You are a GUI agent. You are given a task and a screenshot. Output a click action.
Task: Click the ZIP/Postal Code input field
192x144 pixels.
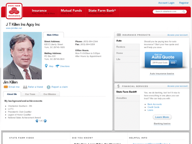pyautogui.click(x=160, y=63)
